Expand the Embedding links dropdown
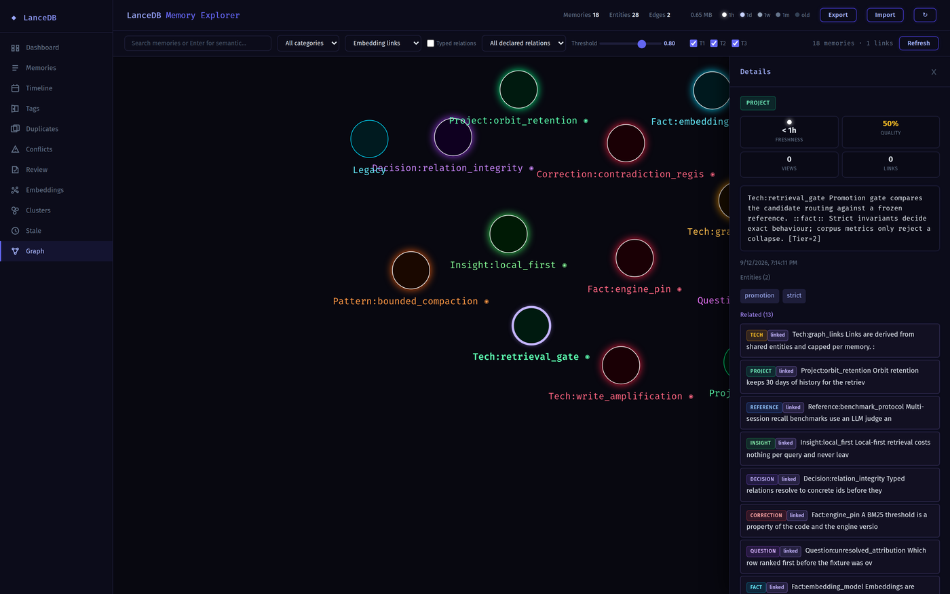The image size is (950, 594). pyautogui.click(x=383, y=43)
